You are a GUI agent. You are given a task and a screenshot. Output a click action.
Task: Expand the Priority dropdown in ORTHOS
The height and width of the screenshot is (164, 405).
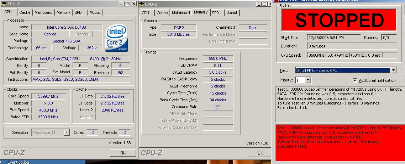click(x=308, y=80)
